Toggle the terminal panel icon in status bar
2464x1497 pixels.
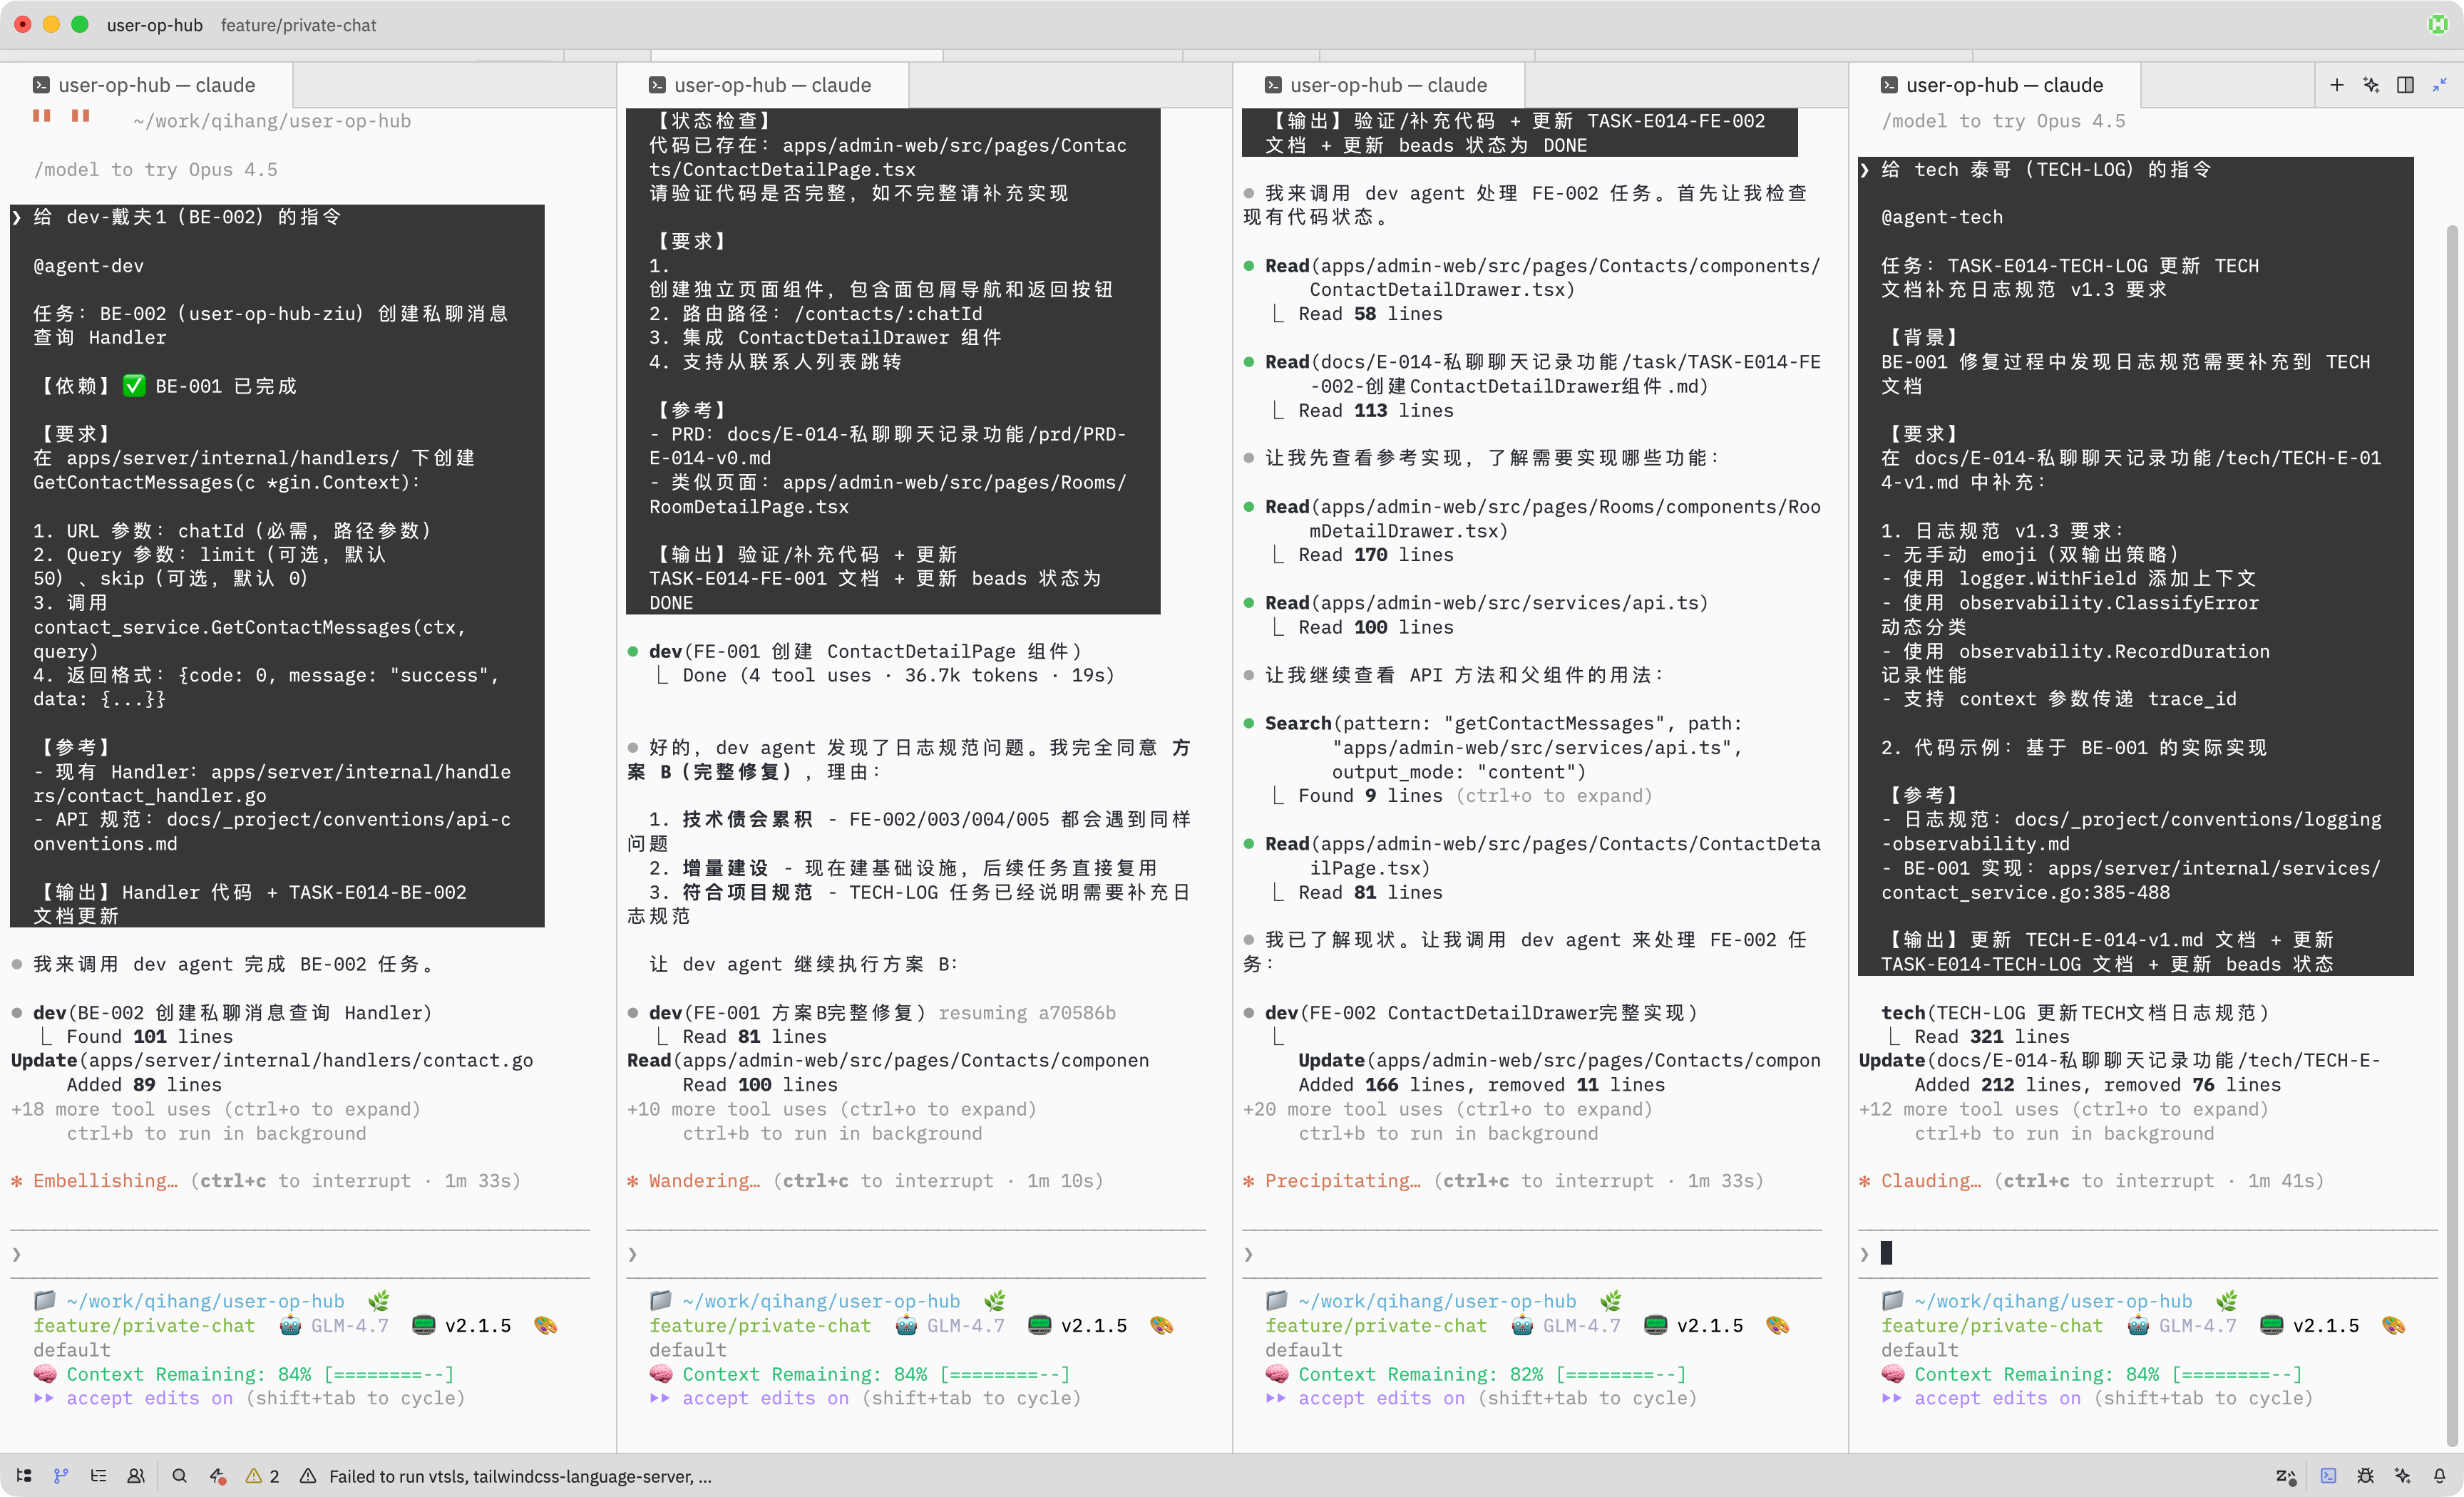2329,1475
